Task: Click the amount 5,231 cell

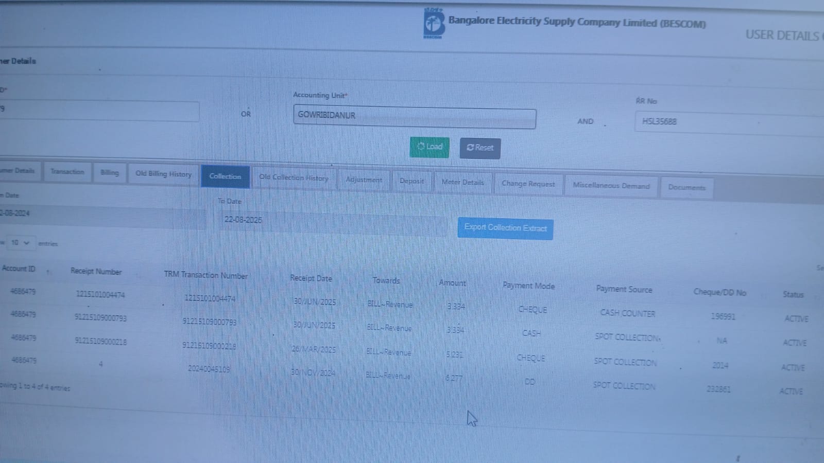Action: (x=455, y=354)
